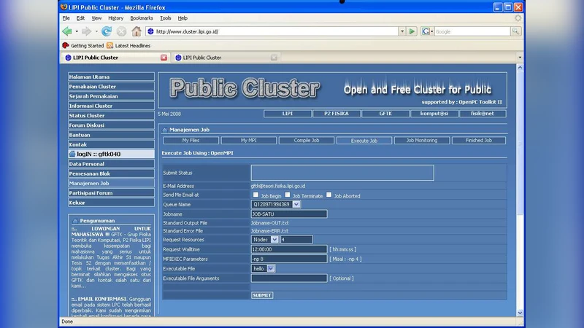The image size is (584, 328).
Task: Open the Executable File dropdown
Action: [x=271, y=268]
